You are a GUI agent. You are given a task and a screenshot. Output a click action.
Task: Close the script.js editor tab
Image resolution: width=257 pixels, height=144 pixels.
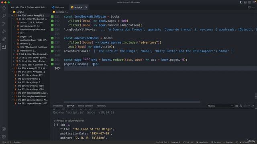tap(86, 7)
